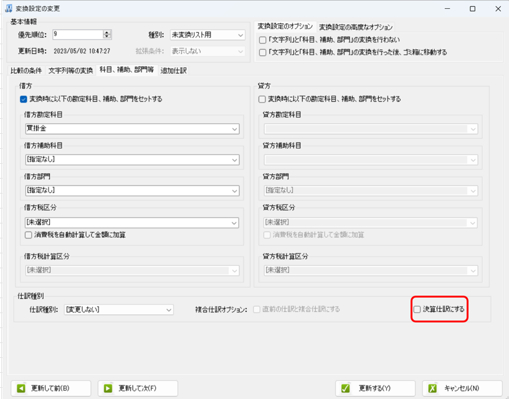Switch to 変換設定のオプション tab
Viewport: 509px width, 399px height.
285,27
